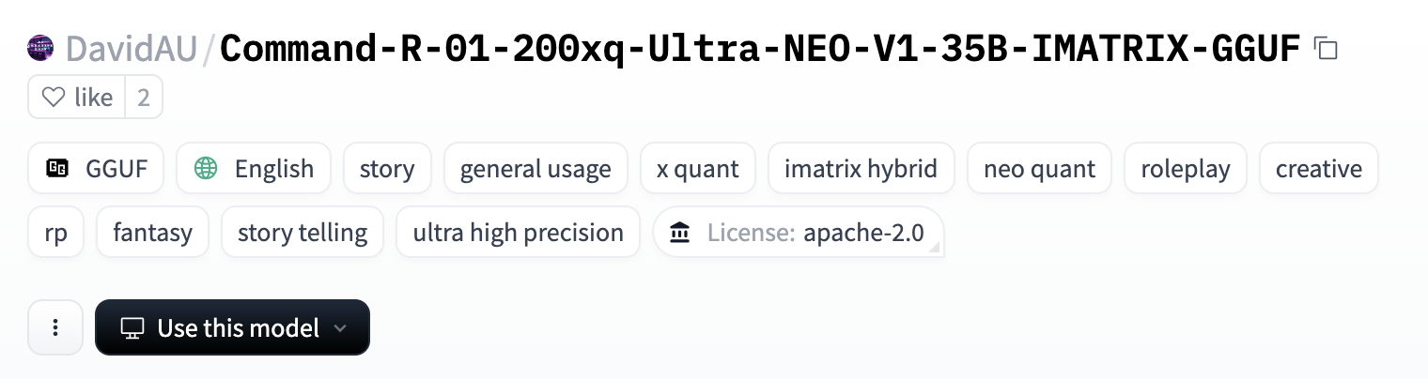Click the license building icon
This screenshot has width=1428, height=379.
680,233
